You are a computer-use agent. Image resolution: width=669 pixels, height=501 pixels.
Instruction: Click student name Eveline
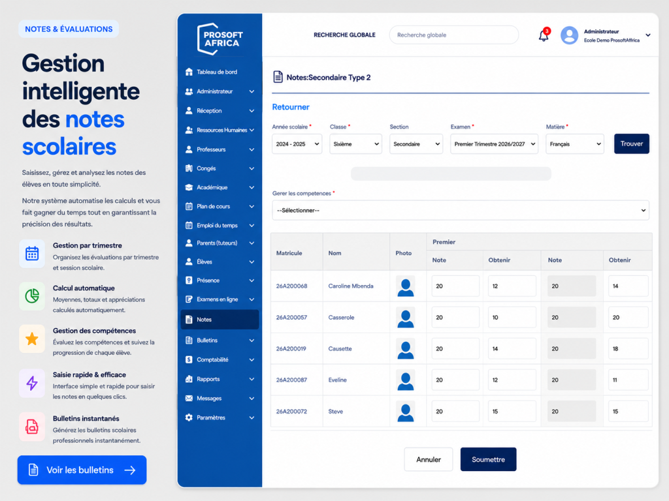click(x=338, y=380)
